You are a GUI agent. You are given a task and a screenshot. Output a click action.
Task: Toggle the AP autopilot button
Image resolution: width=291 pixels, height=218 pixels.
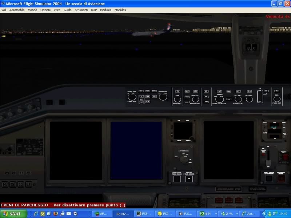[206, 91]
